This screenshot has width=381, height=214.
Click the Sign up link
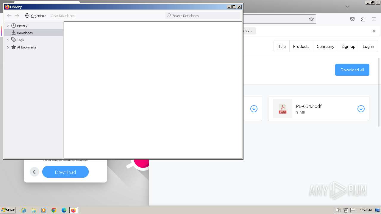pos(349,46)
